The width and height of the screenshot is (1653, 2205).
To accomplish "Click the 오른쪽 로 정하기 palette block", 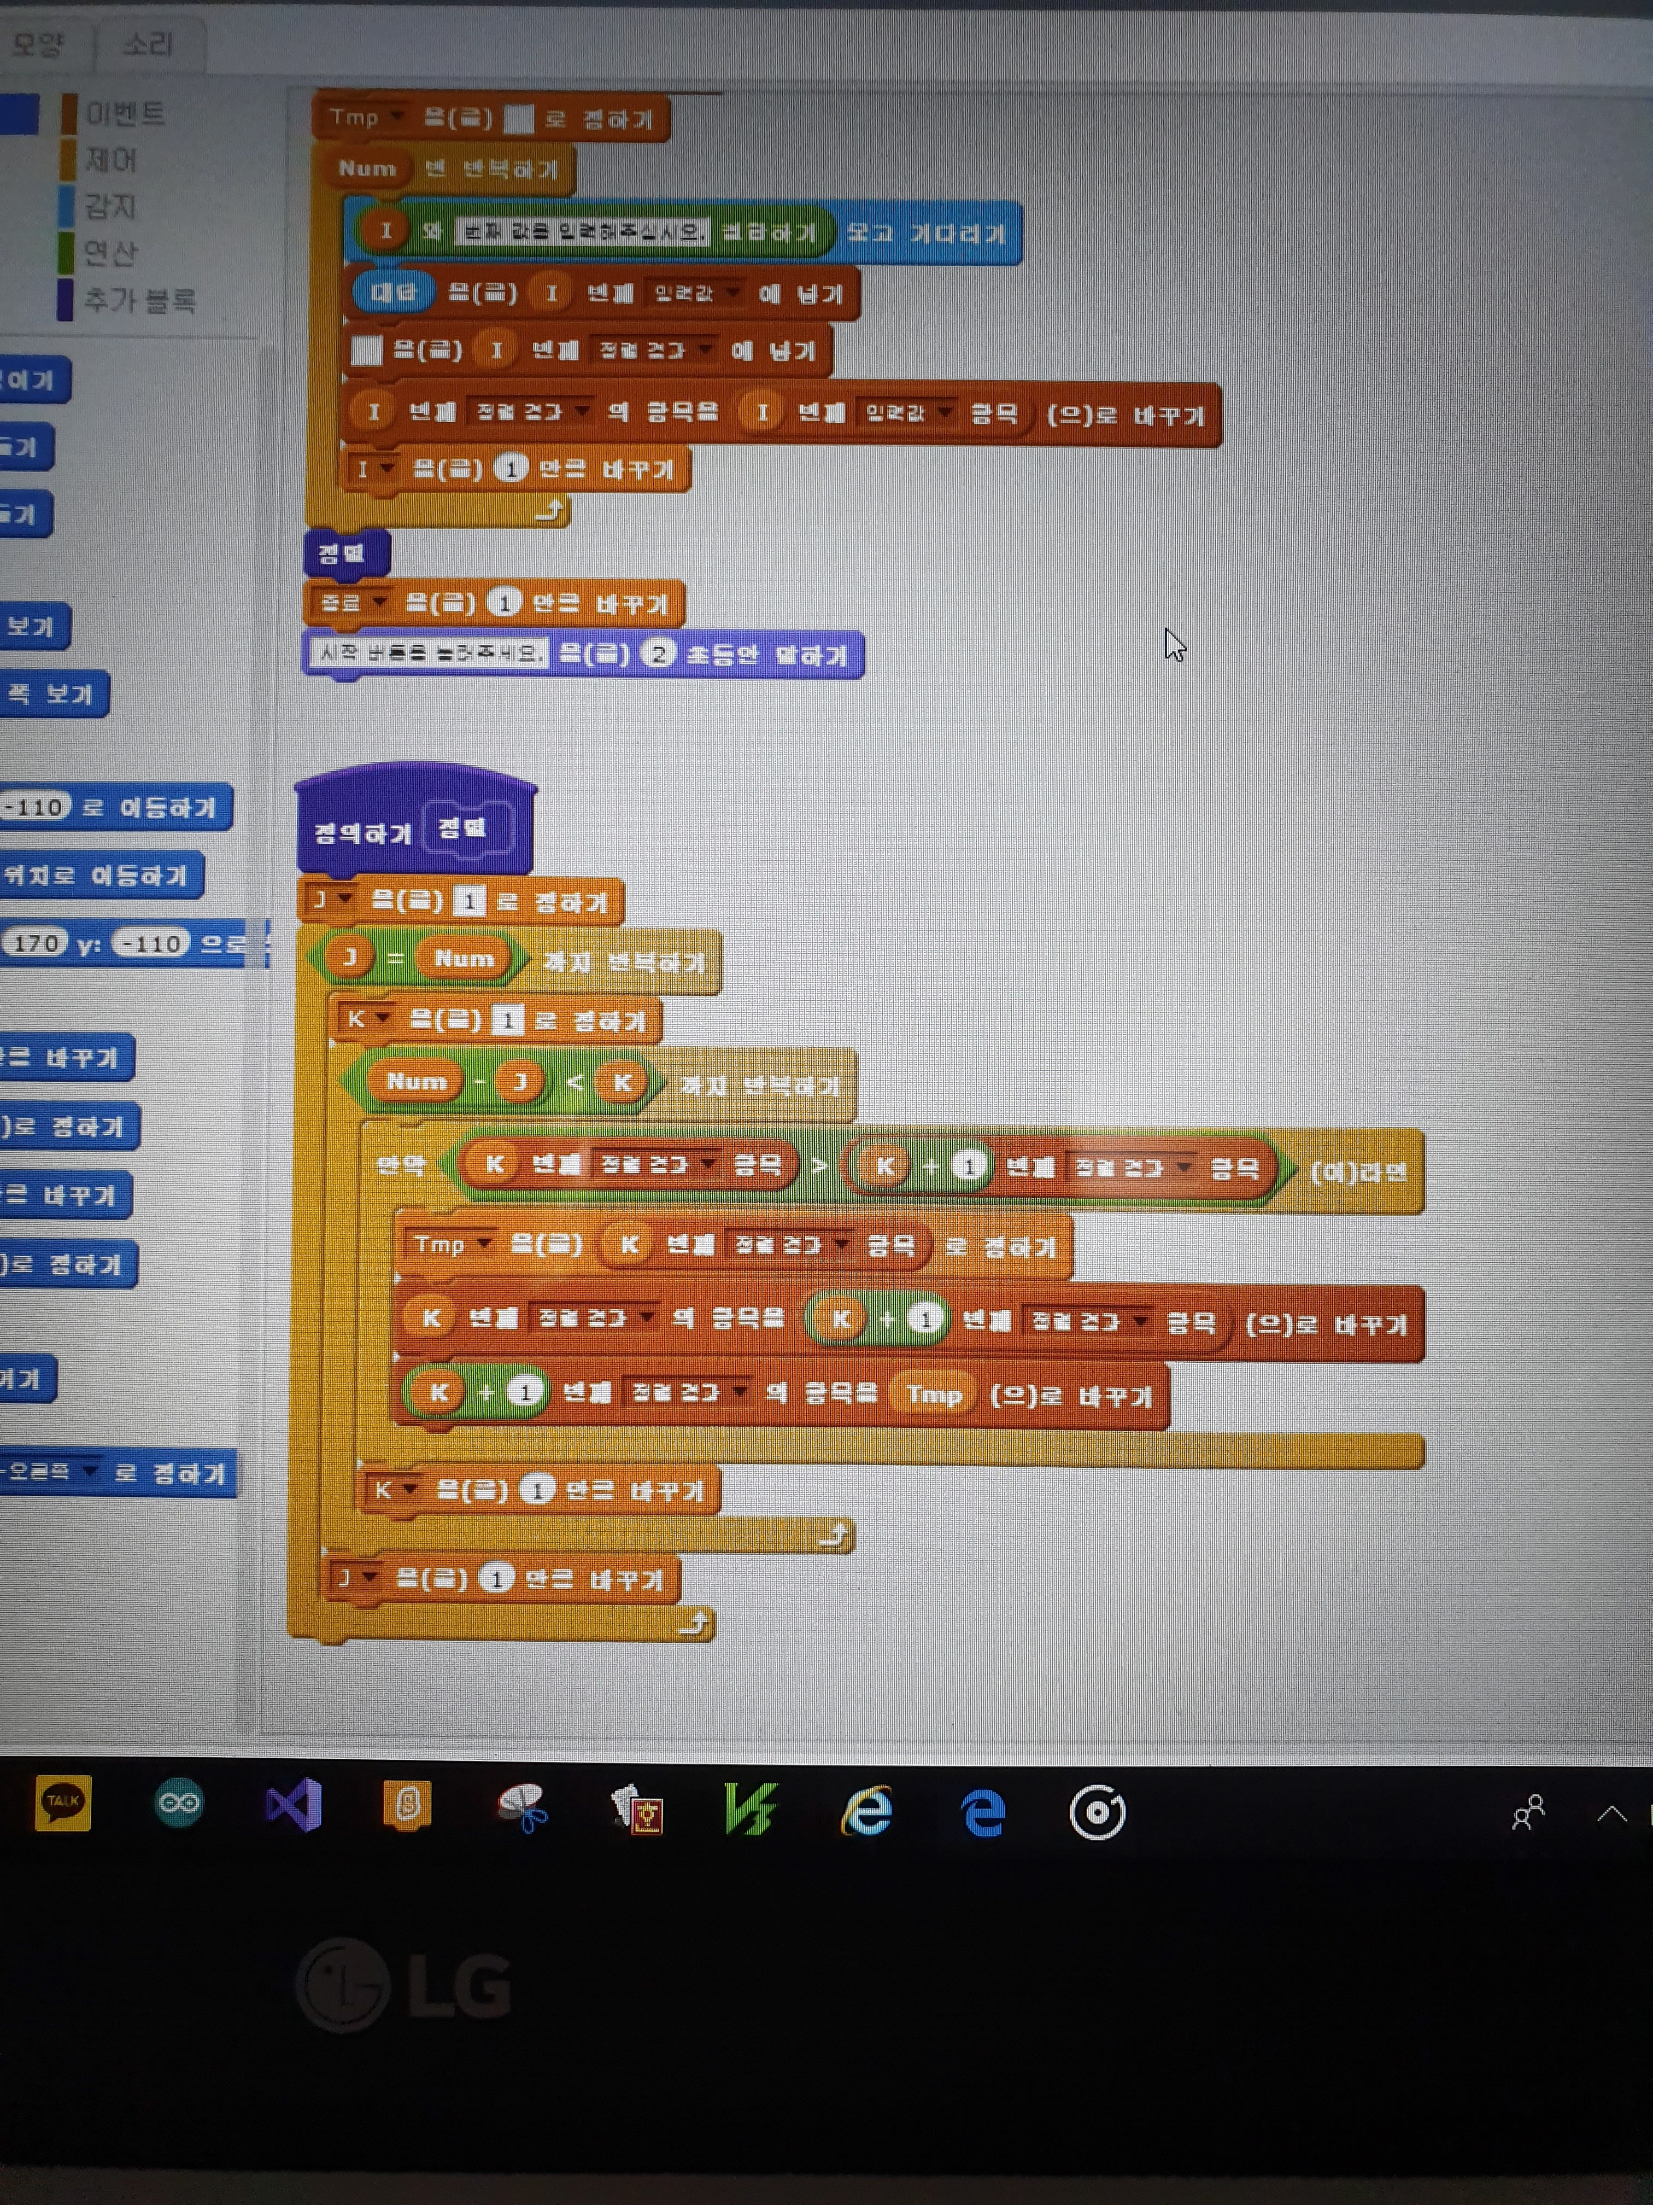I will point(118,1472).
